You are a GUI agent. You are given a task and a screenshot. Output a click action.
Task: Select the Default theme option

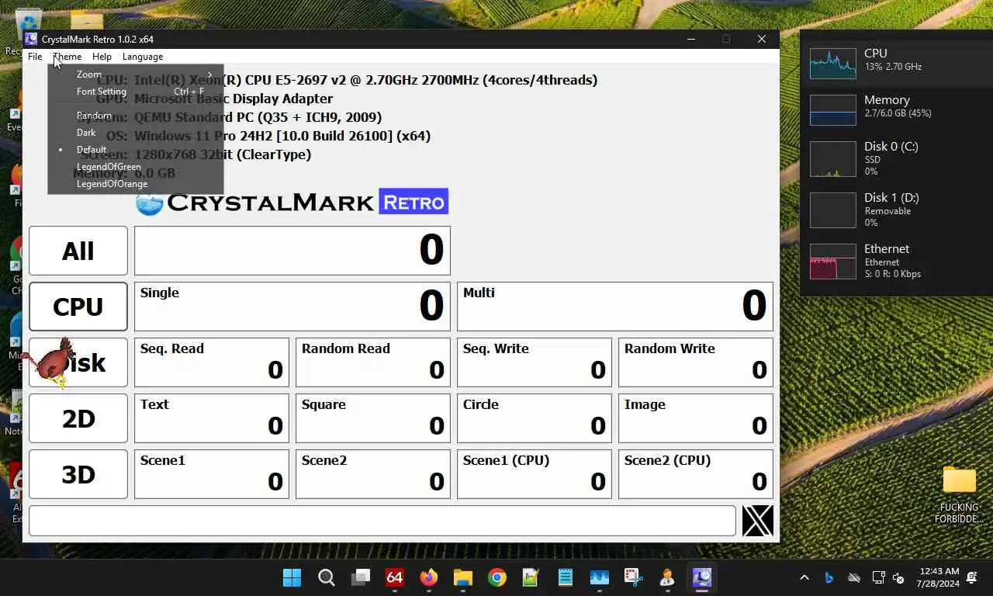pyautogui.click(x=136, y=150)
